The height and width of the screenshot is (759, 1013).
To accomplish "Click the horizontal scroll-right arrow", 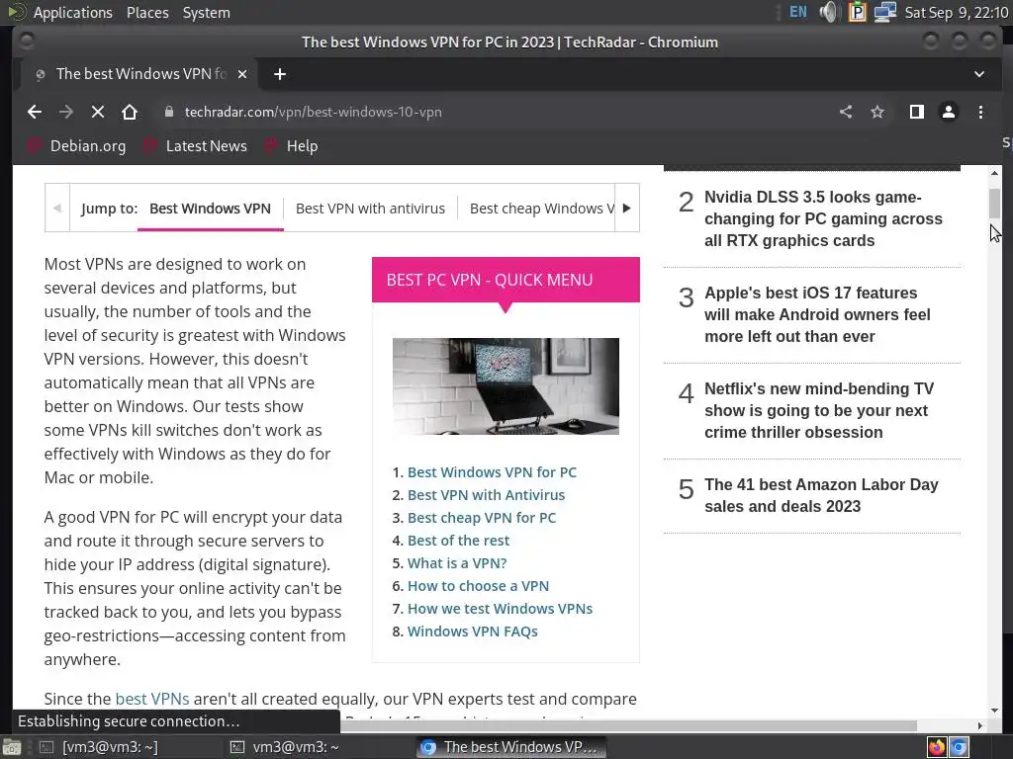I will point(980,725).
